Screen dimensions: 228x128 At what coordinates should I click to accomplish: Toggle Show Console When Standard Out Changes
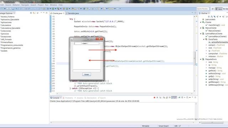pos(172,97)
